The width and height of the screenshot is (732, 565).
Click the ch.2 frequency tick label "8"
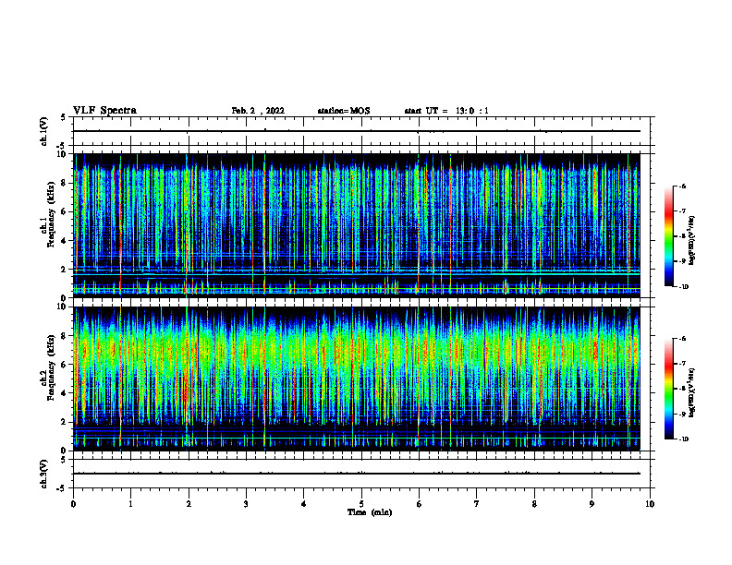point(64,336)
